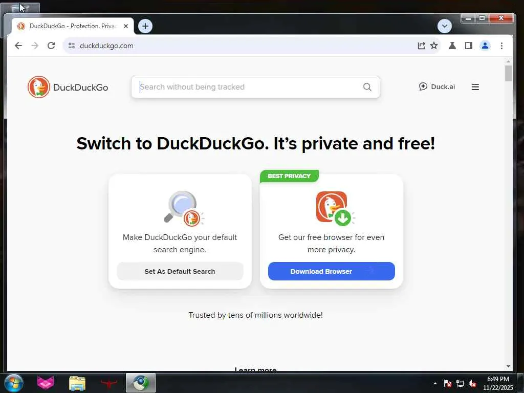Open File Explorer from the taskbar

[77, 383]
